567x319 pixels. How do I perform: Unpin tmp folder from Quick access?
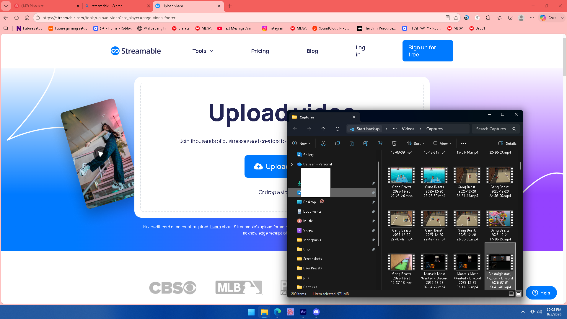(x=373, y=249)
